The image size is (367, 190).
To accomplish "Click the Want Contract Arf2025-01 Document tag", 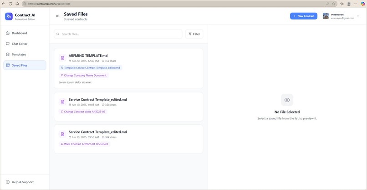I will pos(85,144).
